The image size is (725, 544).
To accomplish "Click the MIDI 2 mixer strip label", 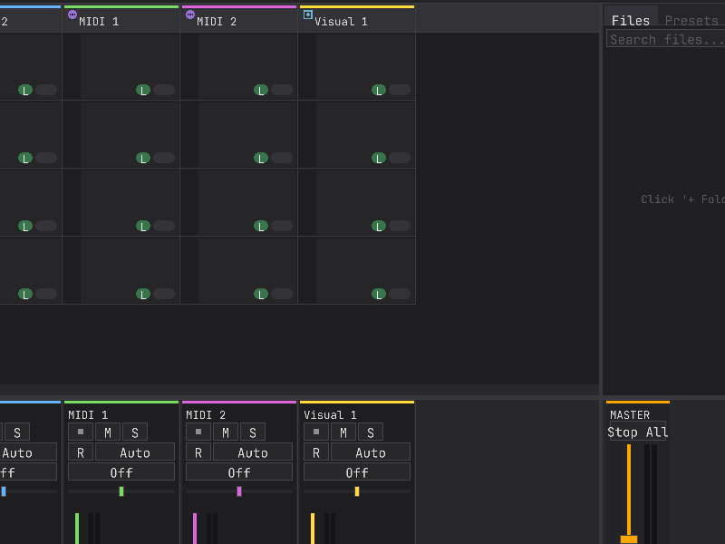I will point(206,415).
